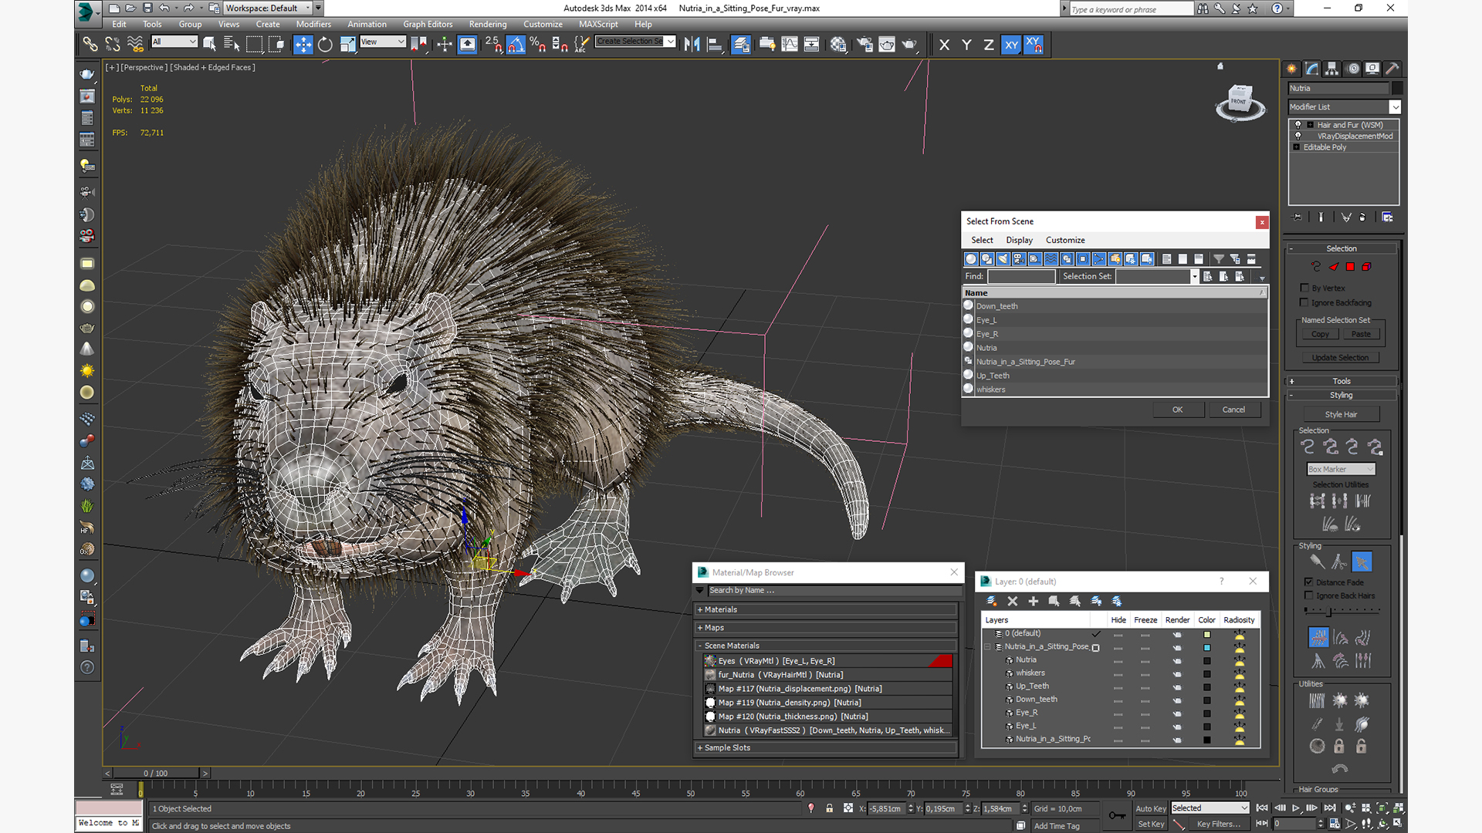Click the Style Hair button
Screen dimensions: 1482x833
tap(1341, 414)
